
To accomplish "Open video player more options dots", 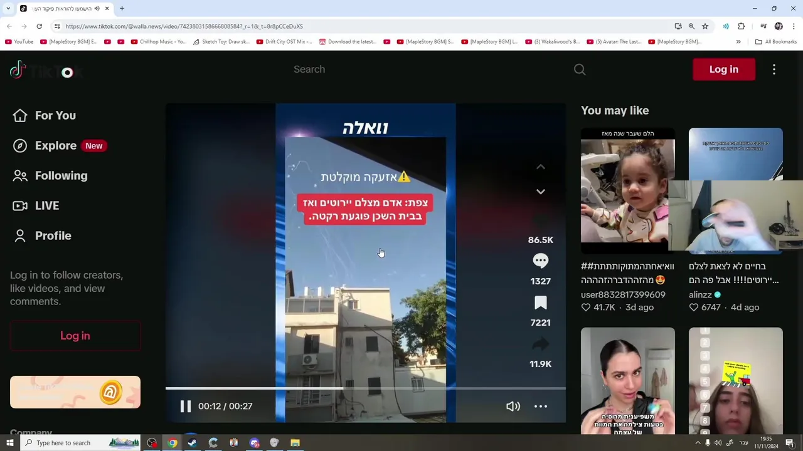I will point(540,407).
